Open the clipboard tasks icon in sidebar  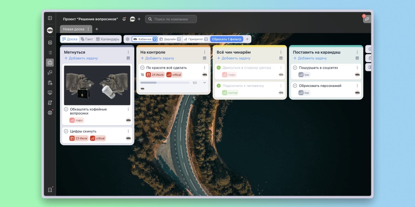tap(50, 83)
